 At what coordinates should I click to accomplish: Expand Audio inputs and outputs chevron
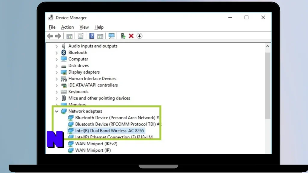[x=57, y=46]
